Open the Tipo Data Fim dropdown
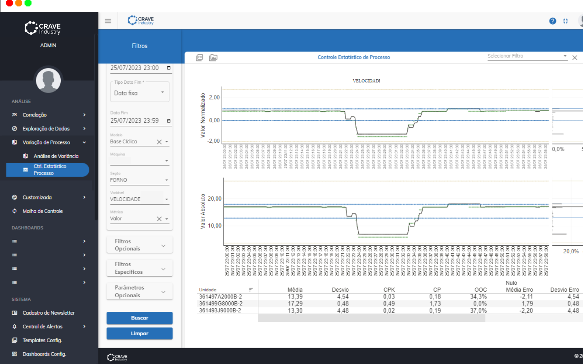Viewport: 583px width, 364px height. 162,93
